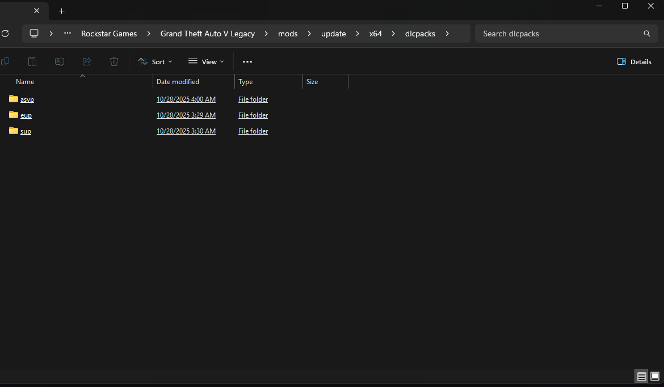The height and width of the screenshot is (387, 664).
Task: Expand chevron after mods breadcrumb
Action: coord(309,34)
